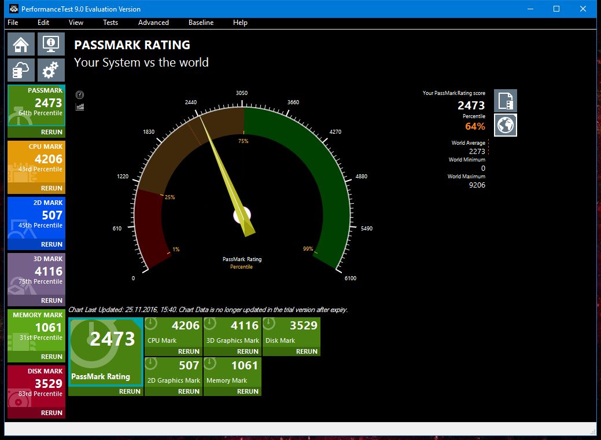Select the 2D Mark 507 sidebar tile
The width and height of the screenshot is (601, 440).
pyautogui.click(x=36, y=218)
